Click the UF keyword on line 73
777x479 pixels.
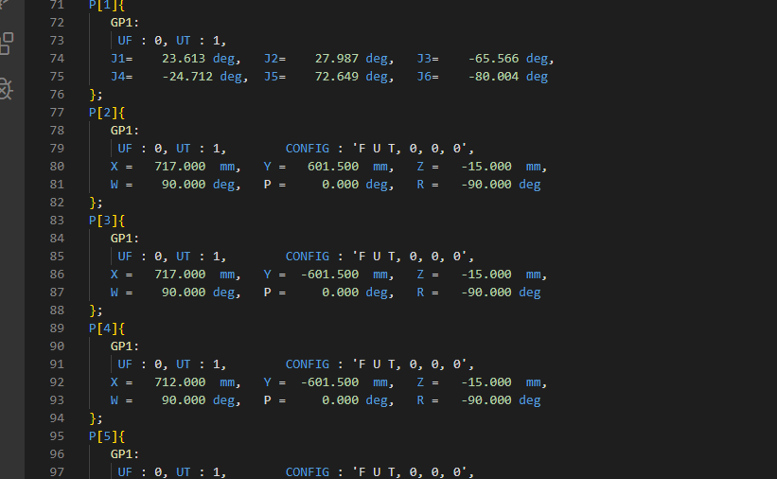[x=125, y=41]
